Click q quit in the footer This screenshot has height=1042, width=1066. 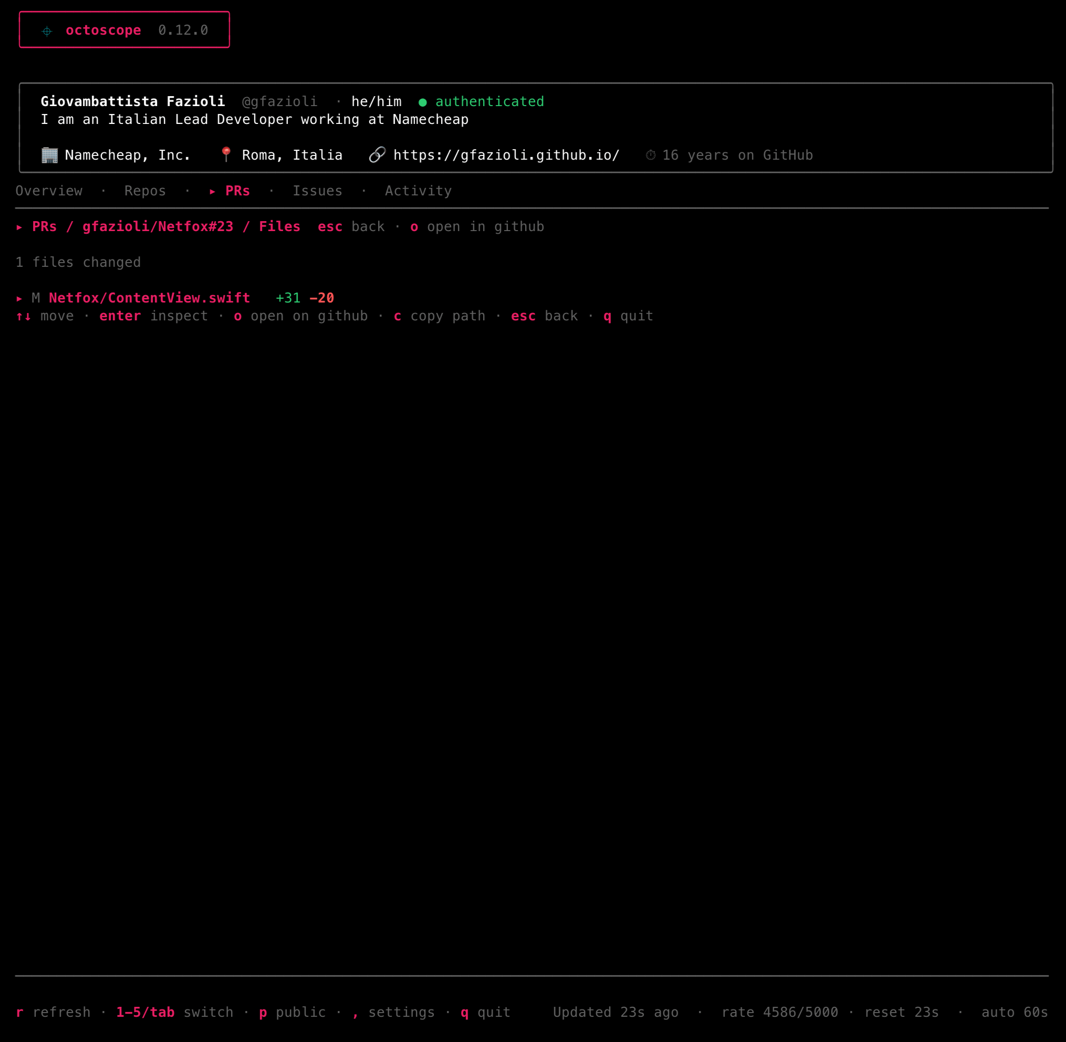tap(485, 1013)
